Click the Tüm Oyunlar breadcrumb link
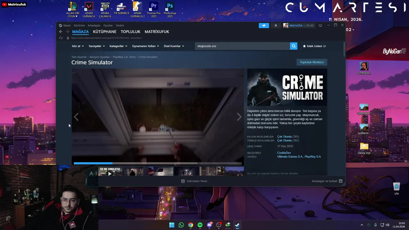This screenshot has height=230, width=409. coord(79,57)
